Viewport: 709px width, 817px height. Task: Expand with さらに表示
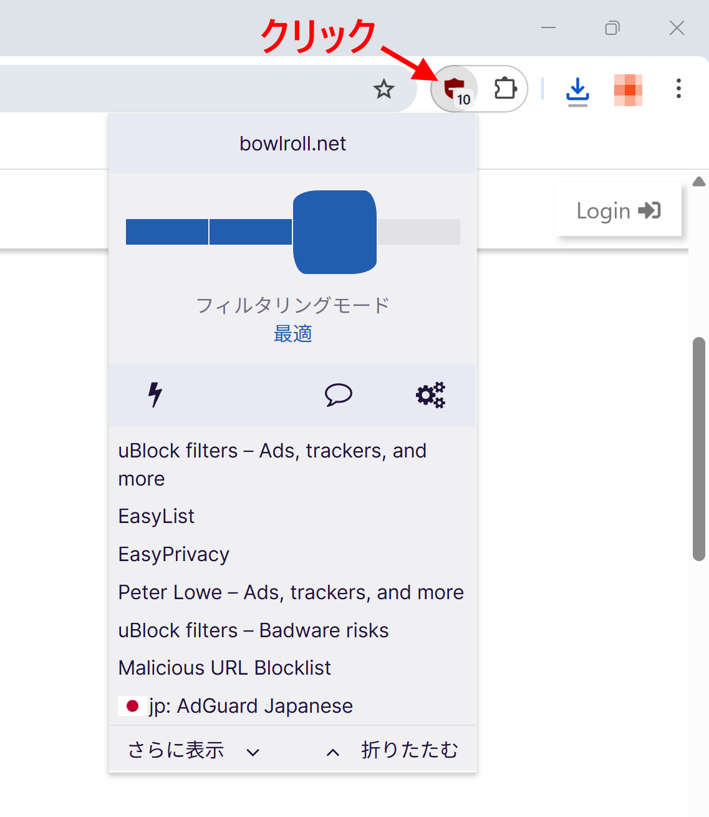[193, 750]
